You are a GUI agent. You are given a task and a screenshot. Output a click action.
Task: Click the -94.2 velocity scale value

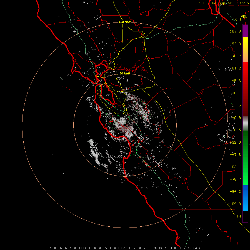235,192
